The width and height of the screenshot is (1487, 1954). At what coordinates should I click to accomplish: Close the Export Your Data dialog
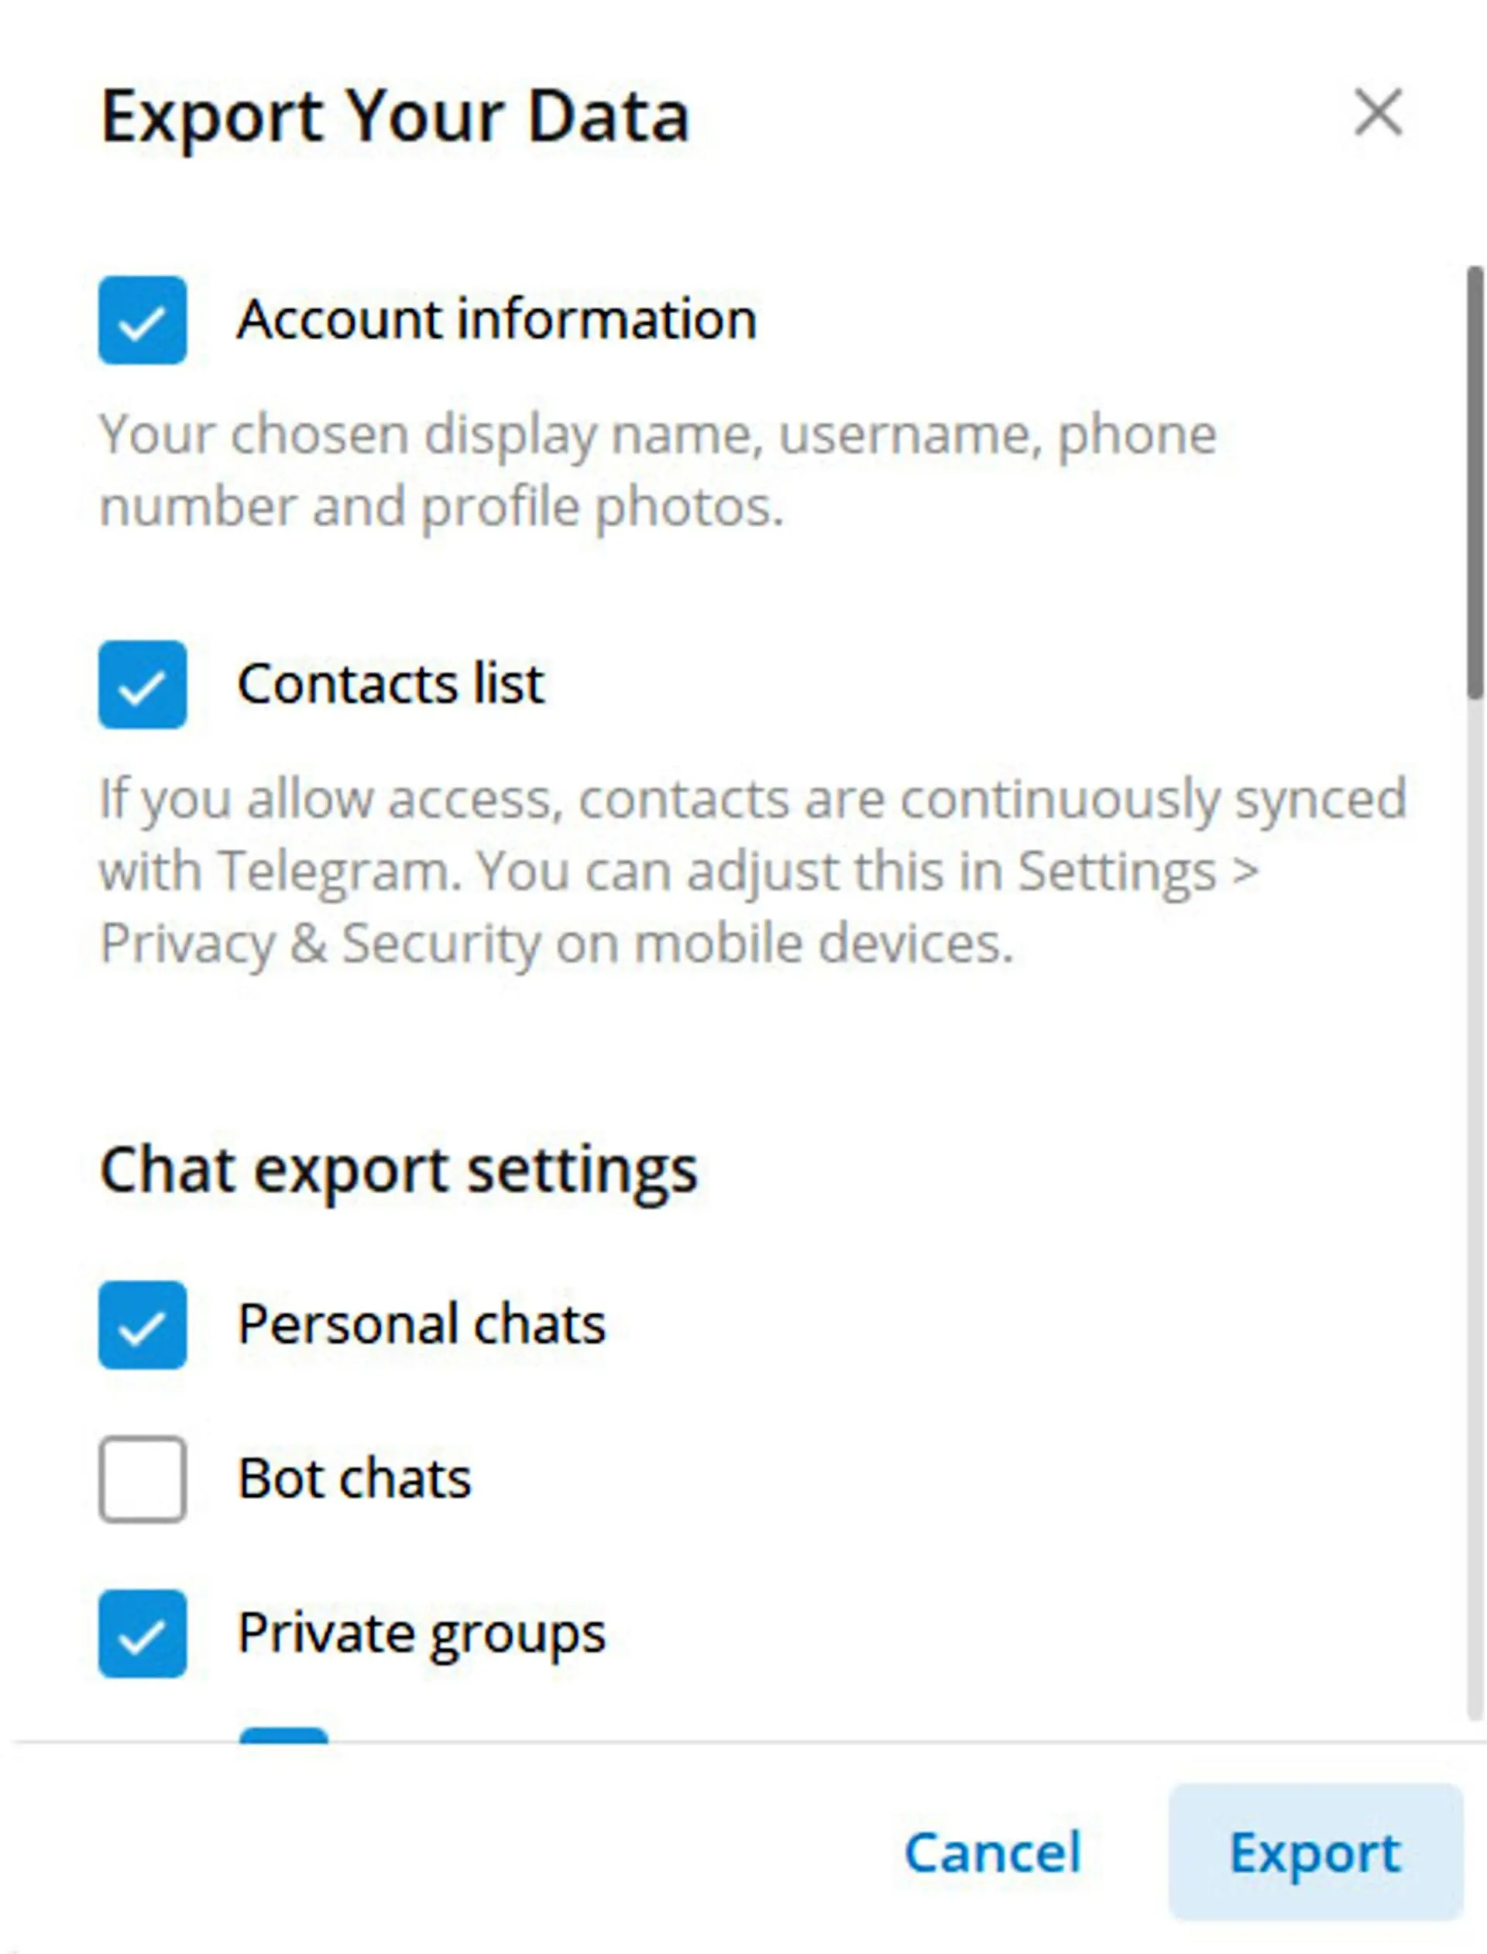(x=1377, y=113)
